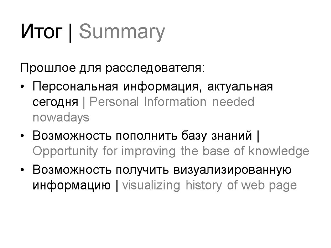Click the first bullet point marker
Viewport: 331px width, 248px height.
pos(22,87)
